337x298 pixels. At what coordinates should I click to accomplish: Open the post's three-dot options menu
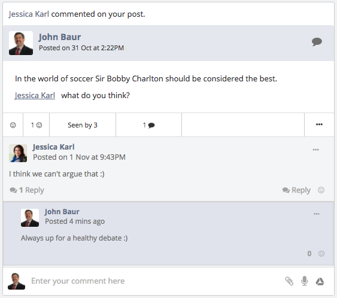319,124
